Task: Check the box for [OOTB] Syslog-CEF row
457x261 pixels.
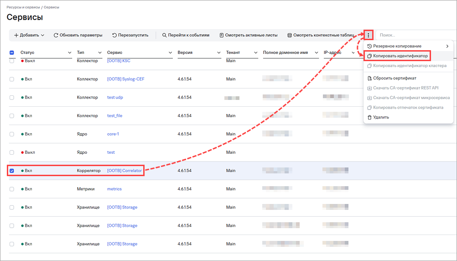Action: coord(12,79)
